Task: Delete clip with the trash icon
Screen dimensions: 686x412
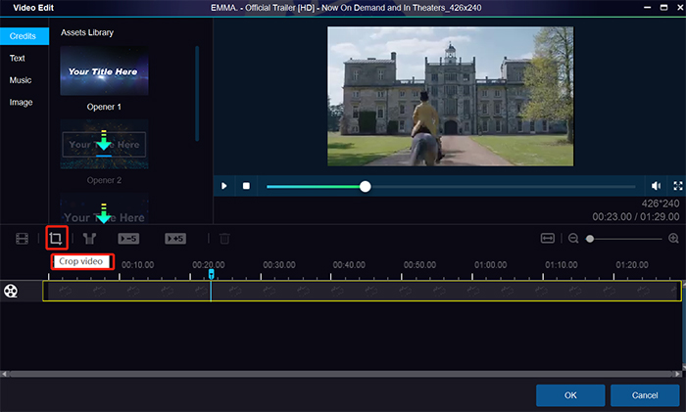Action: pyautogui.click(x=224, y=238)
